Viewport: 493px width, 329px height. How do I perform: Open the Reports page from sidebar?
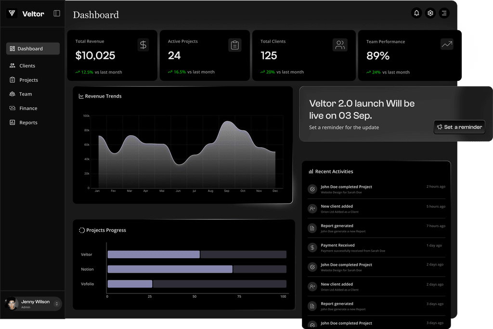[x=28, y=123]
